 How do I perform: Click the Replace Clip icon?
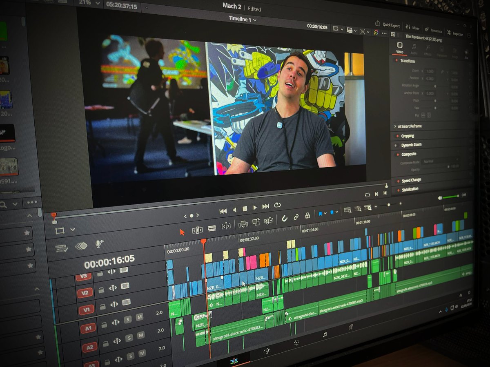click(x=269, y=221)
